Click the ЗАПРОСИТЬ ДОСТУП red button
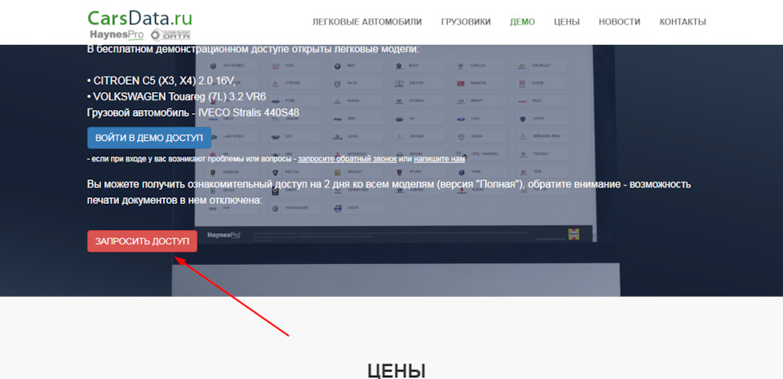The image size is (783, 379). click(142, 241)
